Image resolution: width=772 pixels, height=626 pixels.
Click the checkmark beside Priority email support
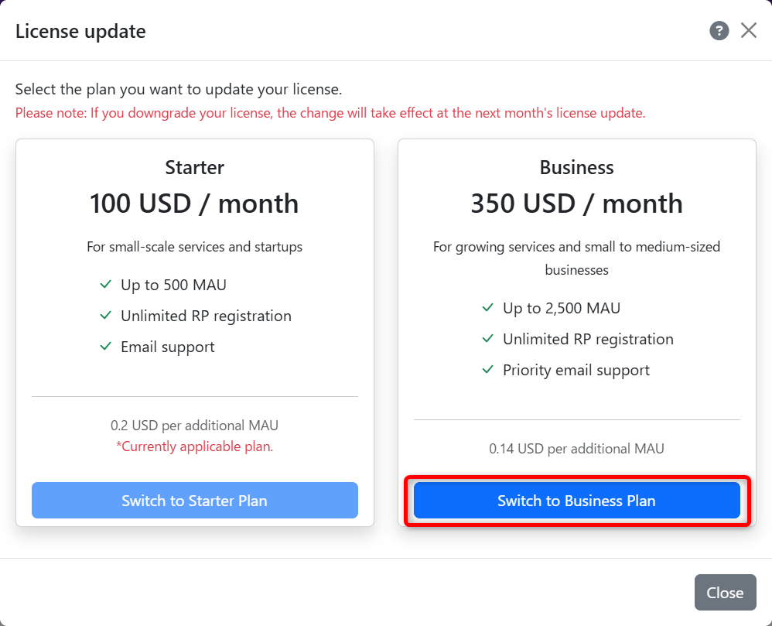pyautogui.click(x=488, y=370)
